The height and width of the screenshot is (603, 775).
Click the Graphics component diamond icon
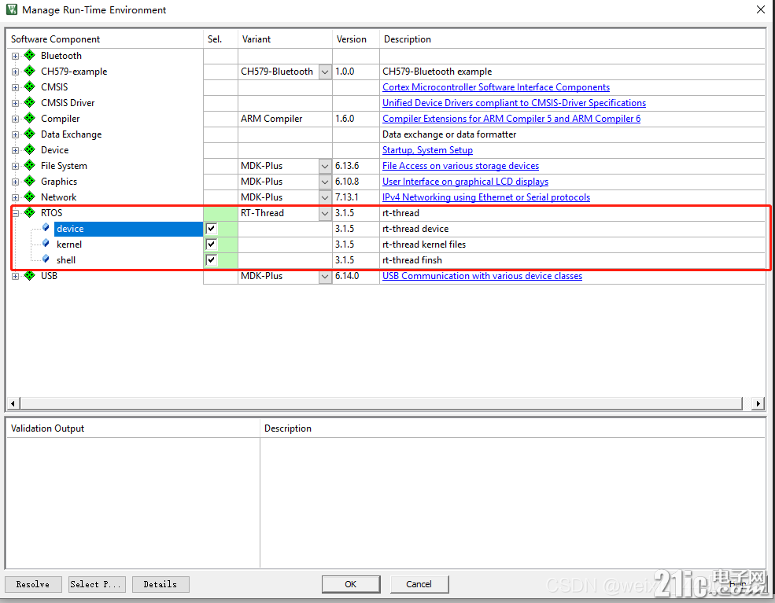coord(30,182)
